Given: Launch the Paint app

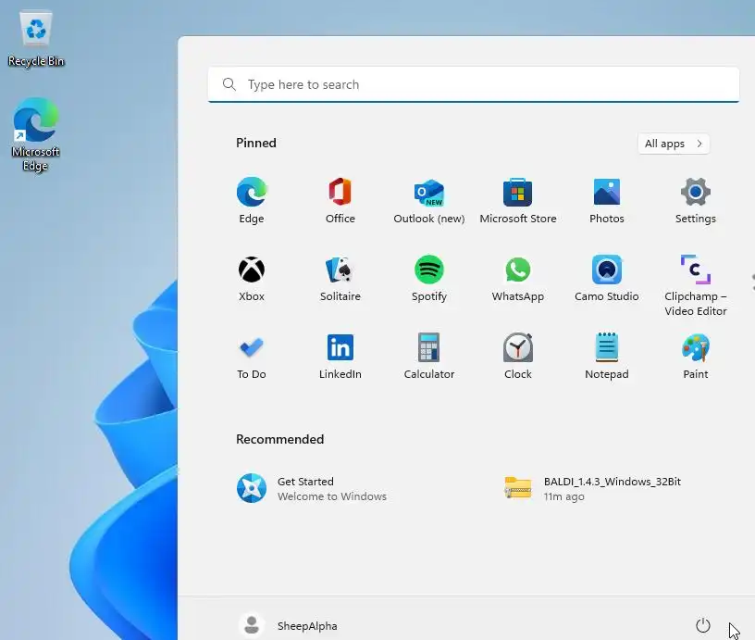Looking at the screenshot, I should [x=695, y=356].
